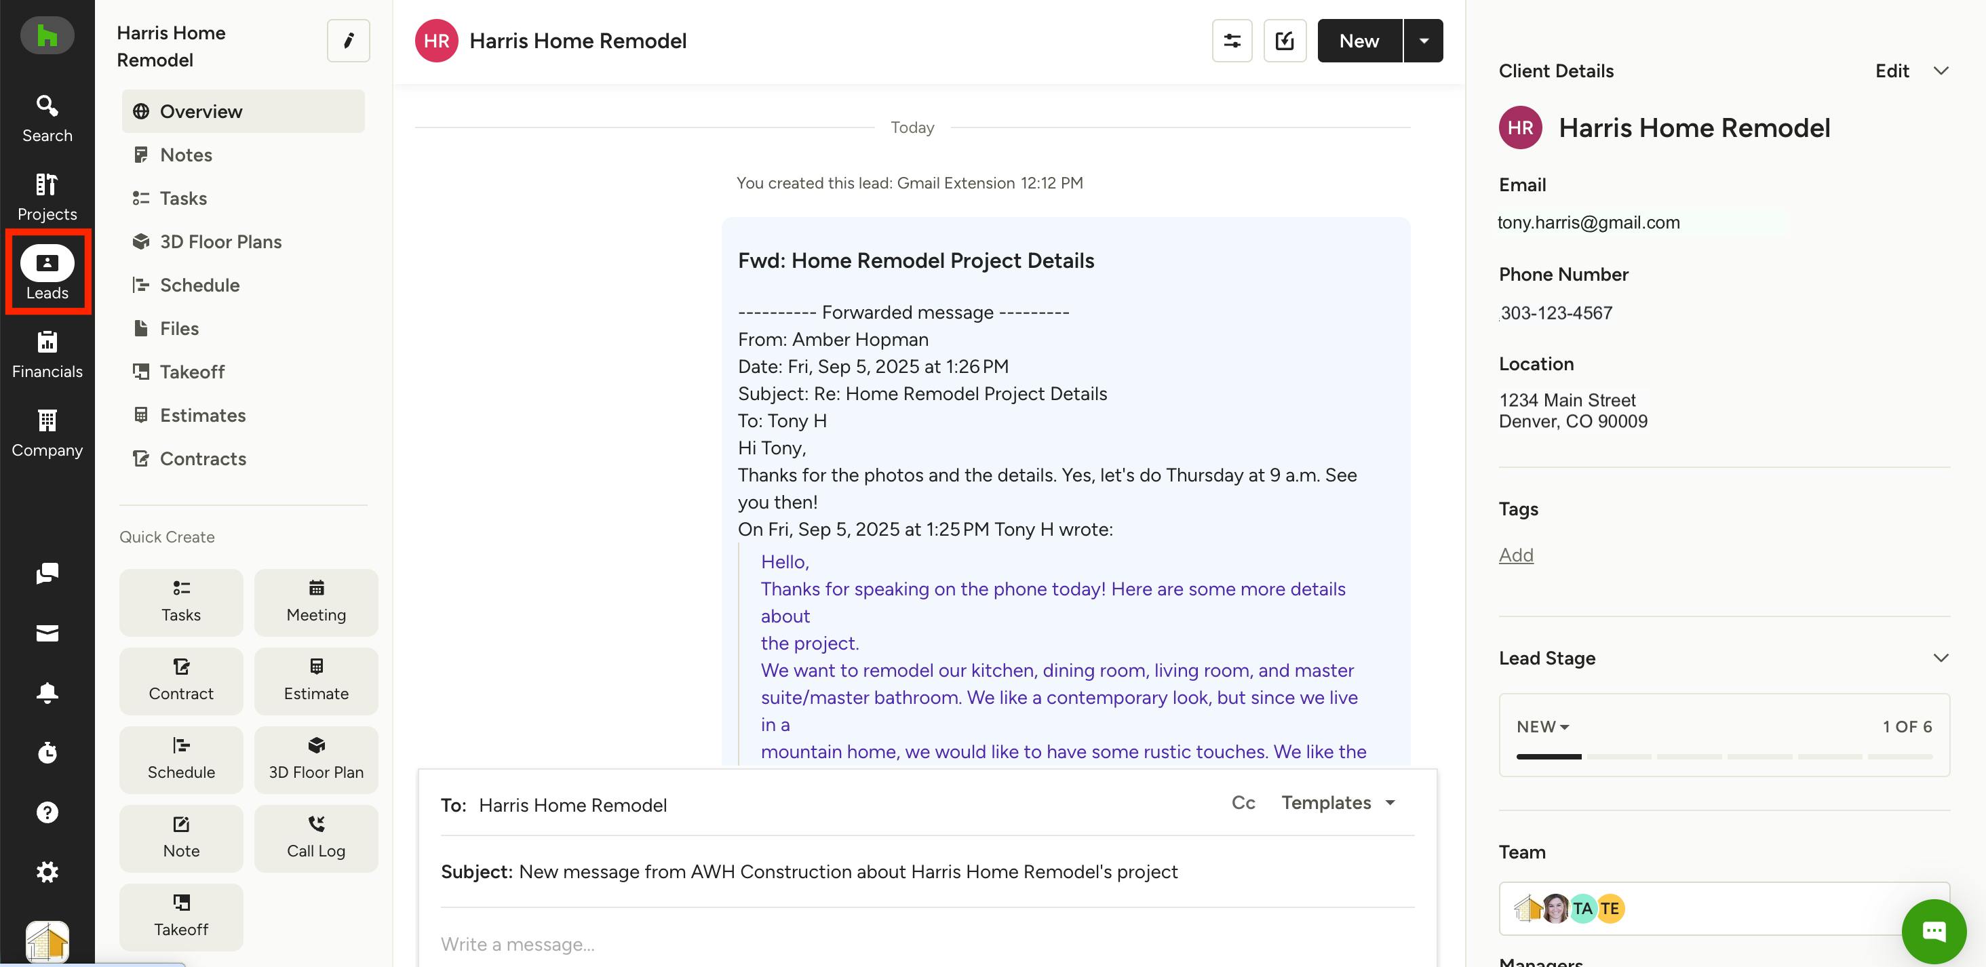This screenshot has width=1986, height=967.
Task: Open the settings gear in sidebar
Action: tap(47, 872)
